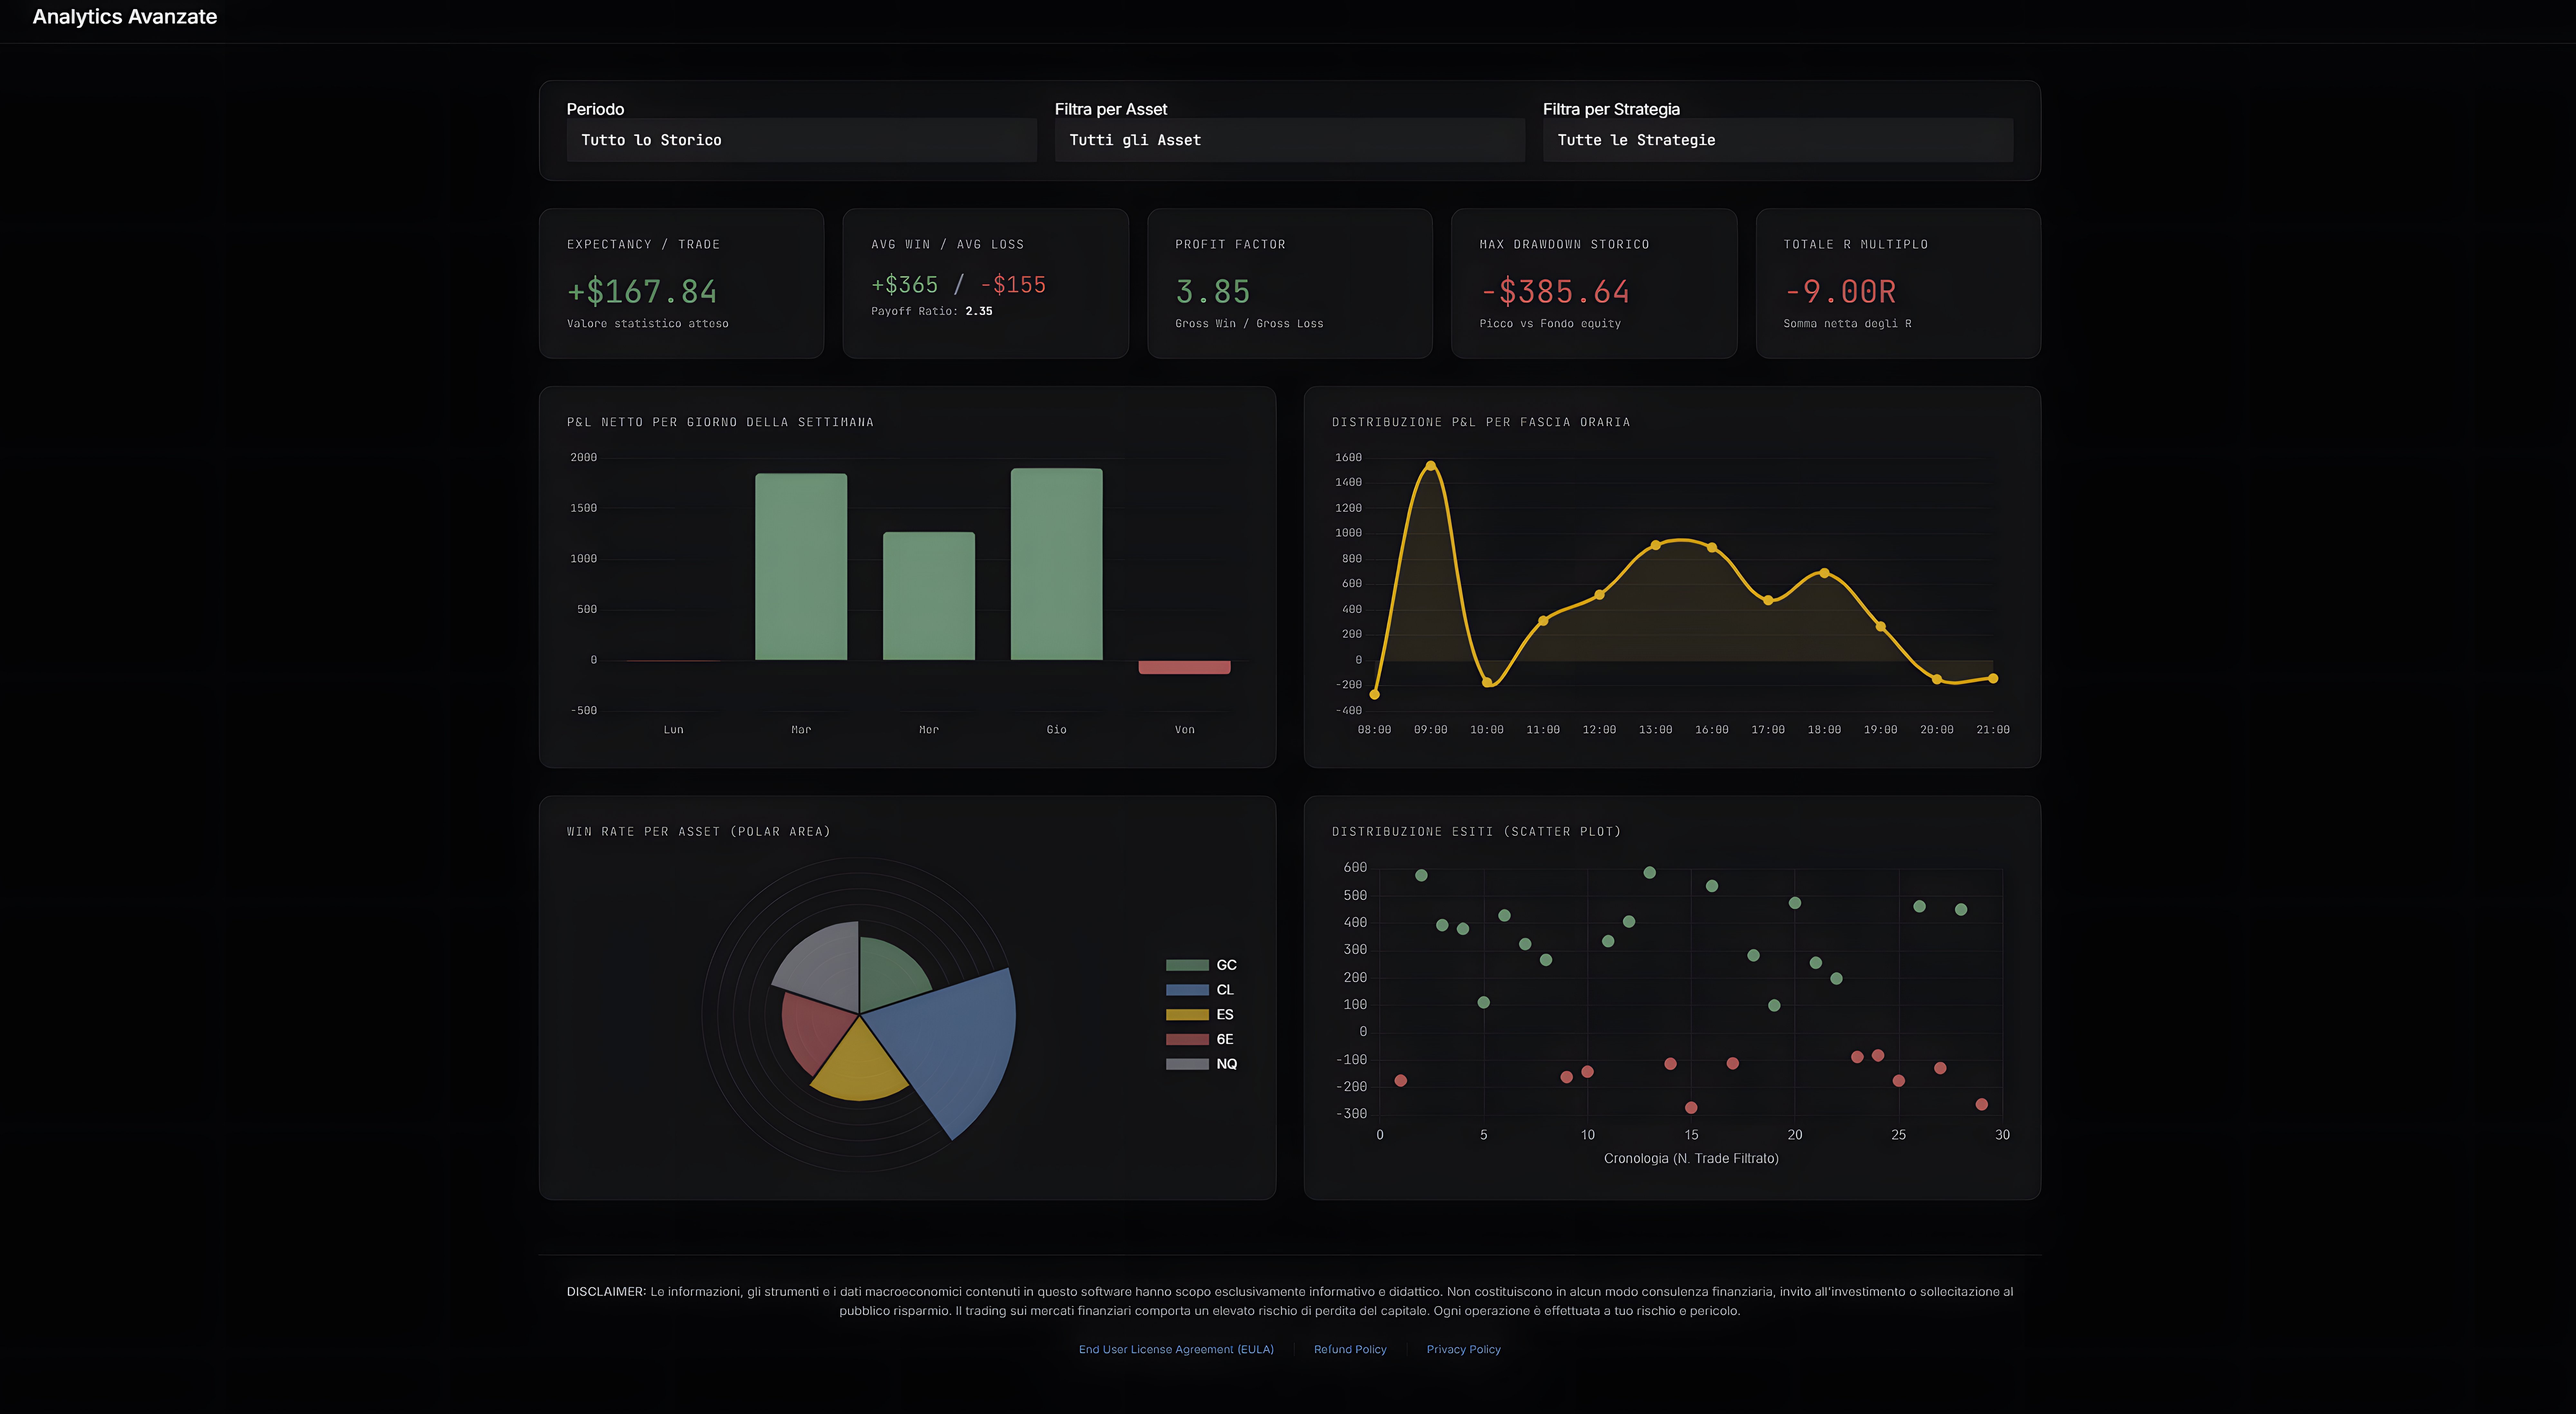Click the 18:00 data point on hourly chart

[1824, 573]
